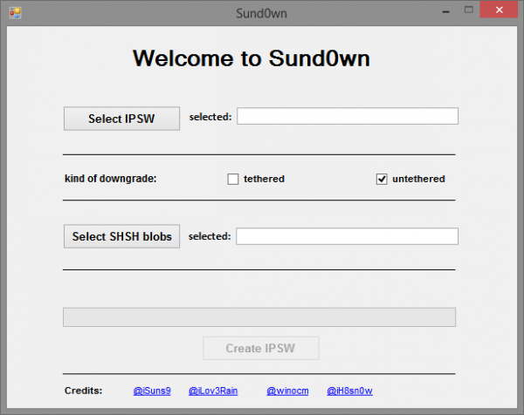Click the Select SHSH blobs button
This screenshot has height=415, width=524.
[121, 236]
